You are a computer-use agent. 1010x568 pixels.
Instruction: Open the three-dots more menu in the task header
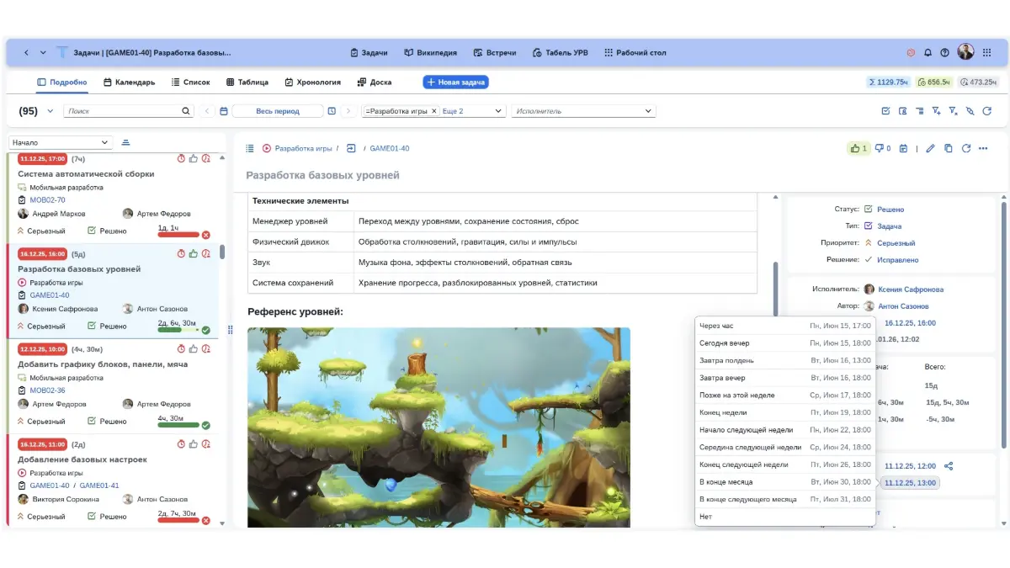click(983, 148)
